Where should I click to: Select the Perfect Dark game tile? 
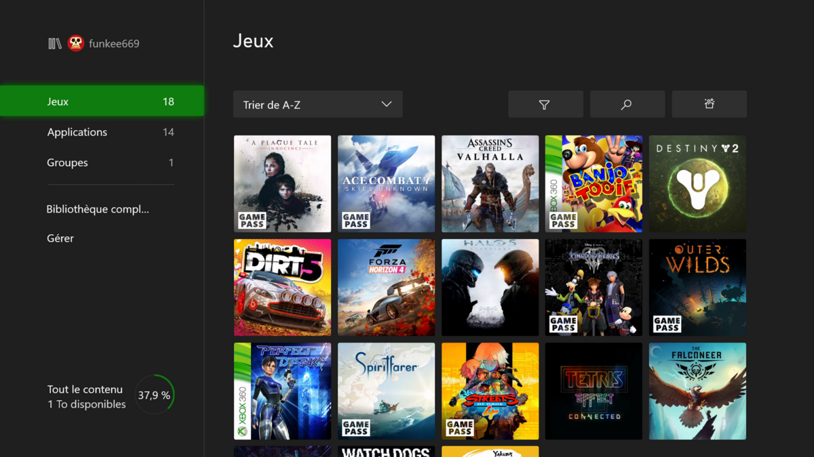point(283,391)
